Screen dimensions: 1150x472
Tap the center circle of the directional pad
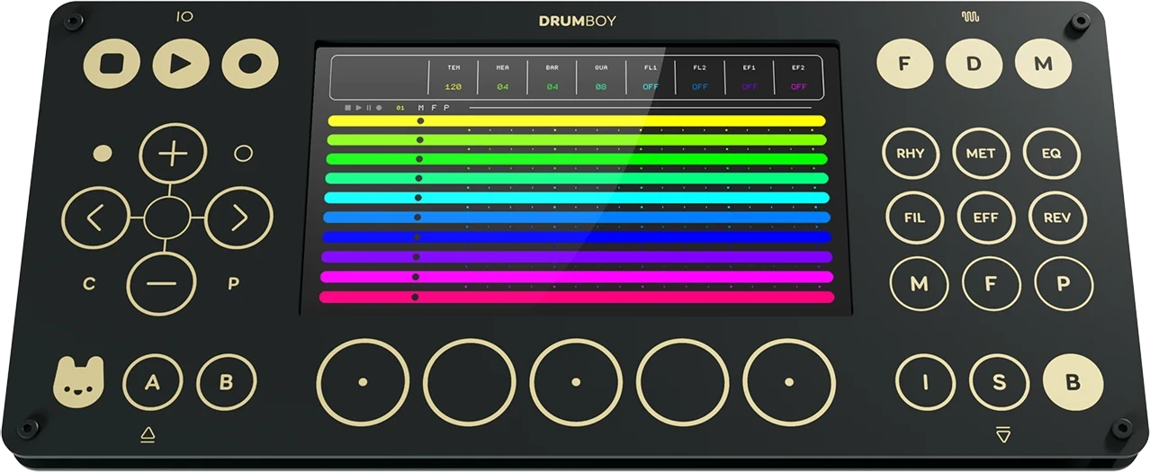(x=167, y=218)
